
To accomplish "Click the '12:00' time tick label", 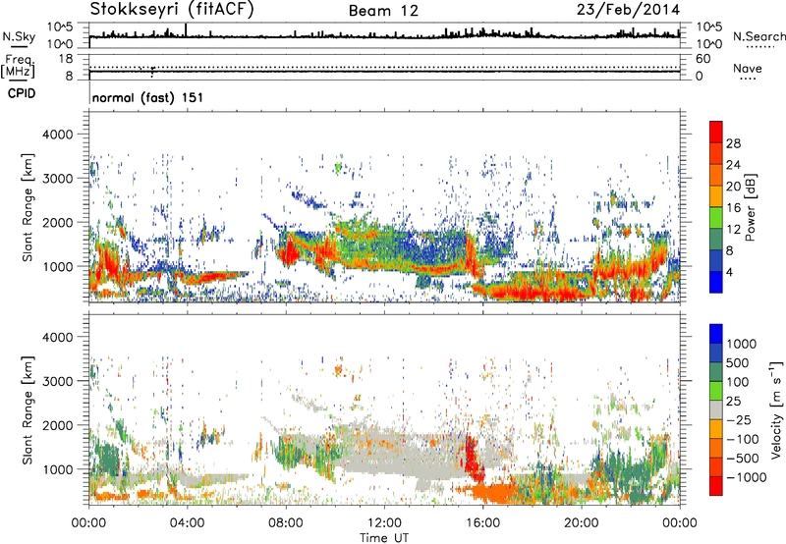I will point(384,523).
